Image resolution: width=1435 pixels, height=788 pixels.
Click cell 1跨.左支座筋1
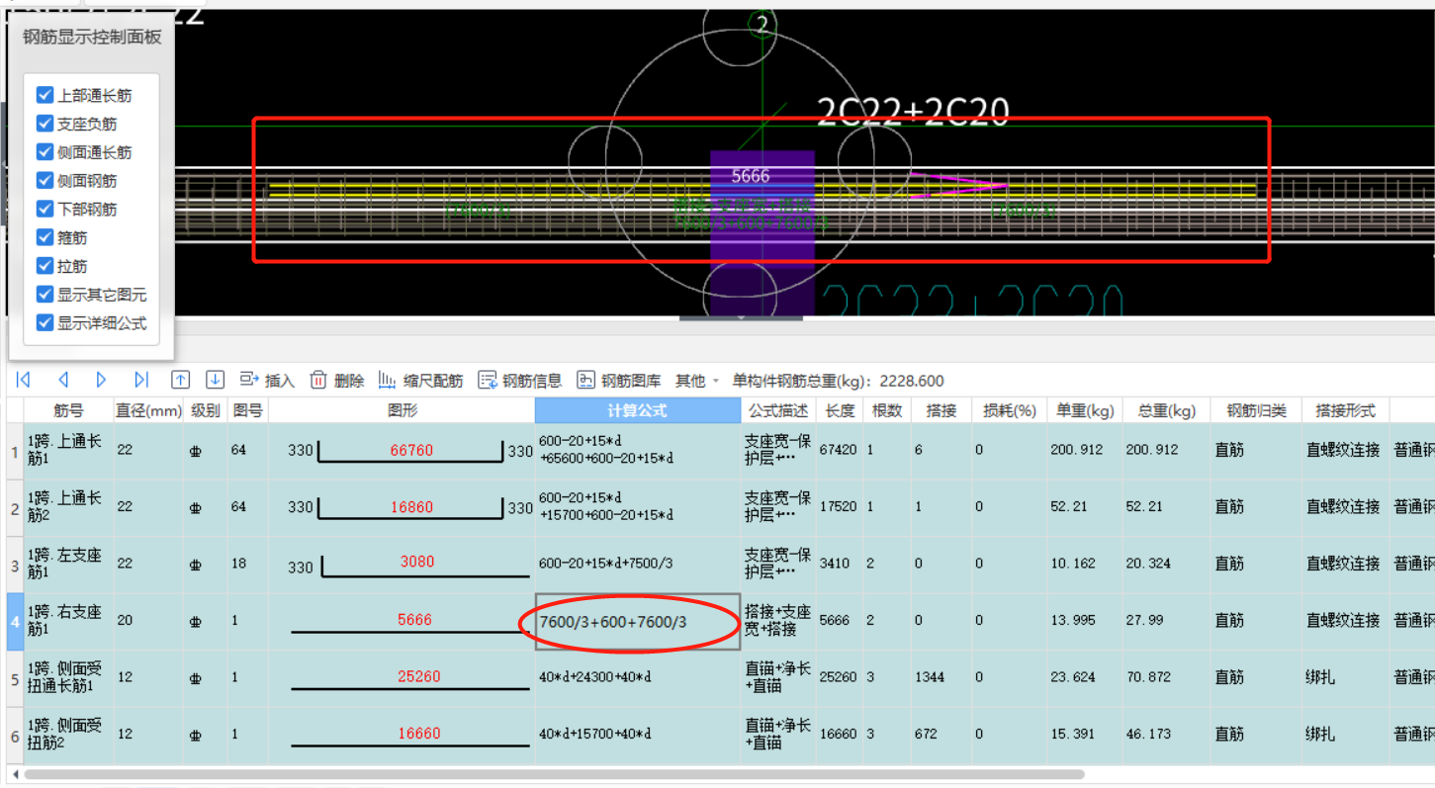pos(68,565)
